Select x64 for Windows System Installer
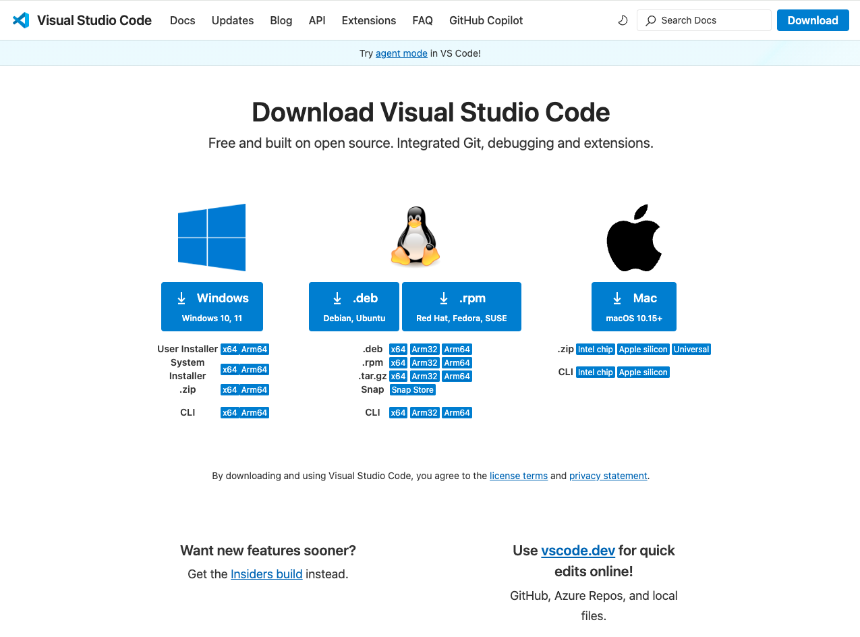860x637 pixels. pyautogui.click(x=229, y=370)
